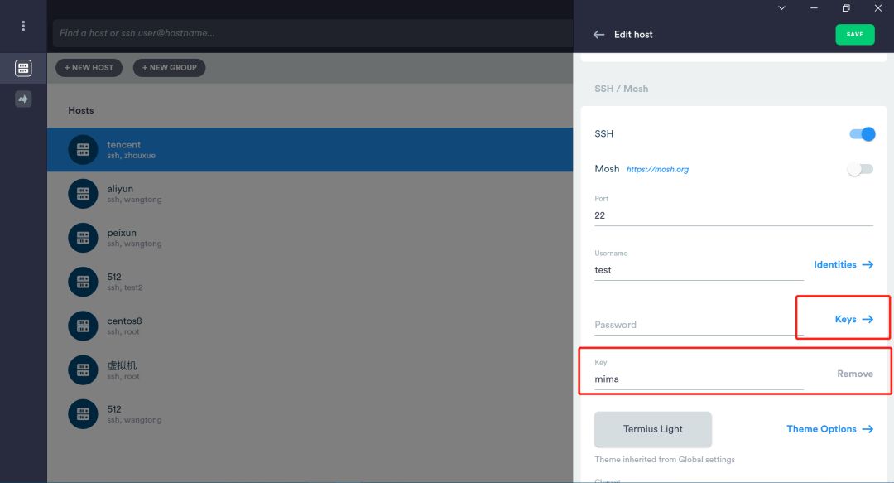The width and height of the screenshot is (894, 483).
Task: Select the Hosts sidebar icon
Action: [x=23, y=68]
